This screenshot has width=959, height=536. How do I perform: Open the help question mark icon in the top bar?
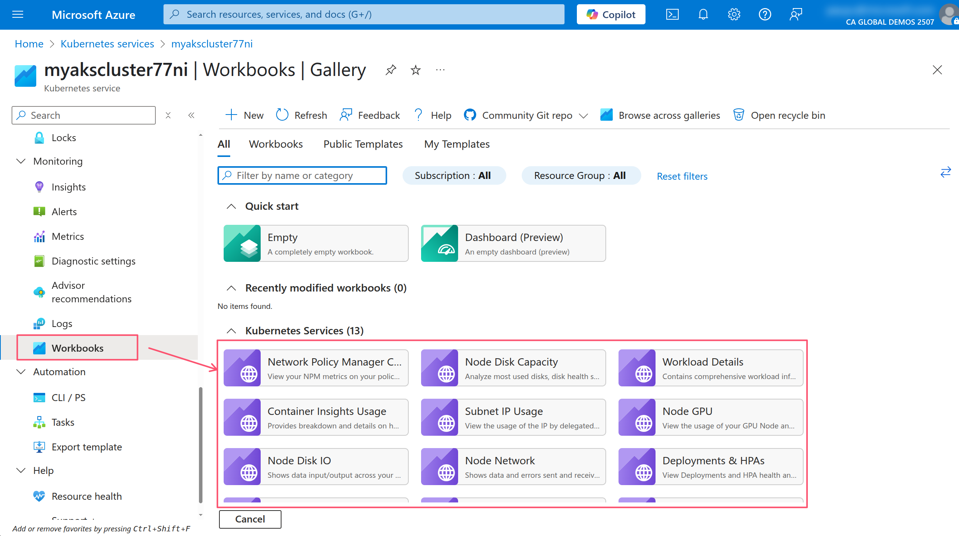(x=765, y=15)
